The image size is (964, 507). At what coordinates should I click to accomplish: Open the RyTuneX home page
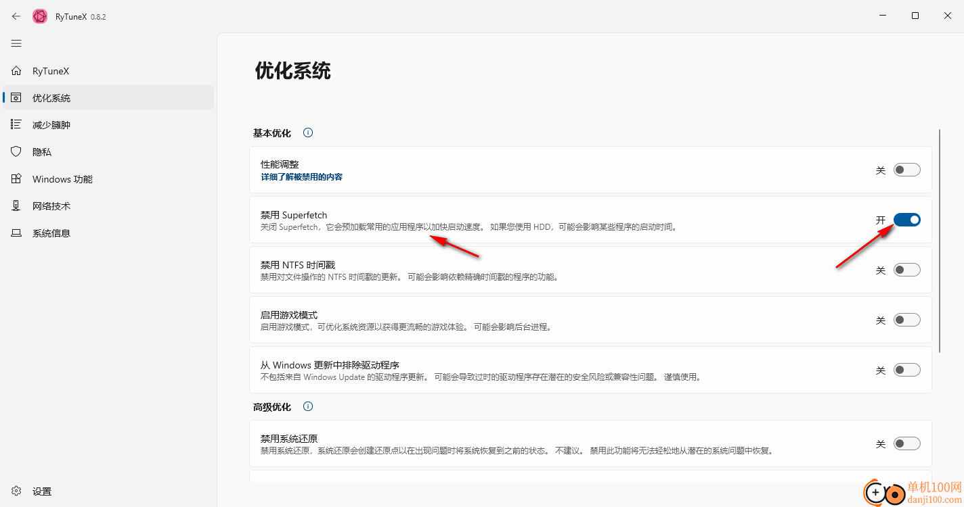(x=108, y=71)
